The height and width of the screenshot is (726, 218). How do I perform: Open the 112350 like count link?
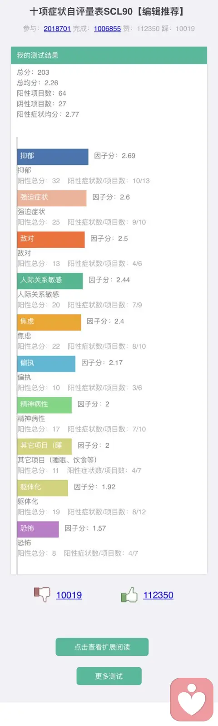[158, 595]
